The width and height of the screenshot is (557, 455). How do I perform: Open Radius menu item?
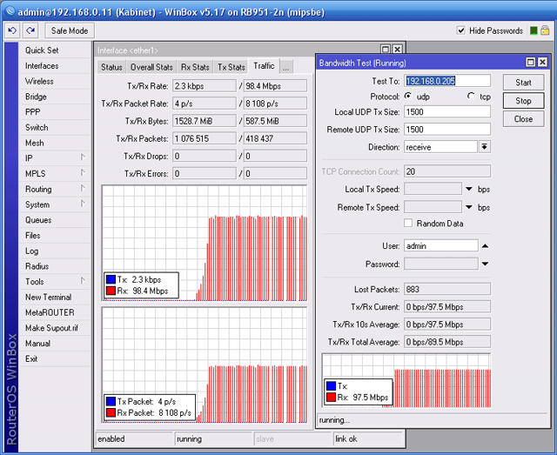coord(55,266)
